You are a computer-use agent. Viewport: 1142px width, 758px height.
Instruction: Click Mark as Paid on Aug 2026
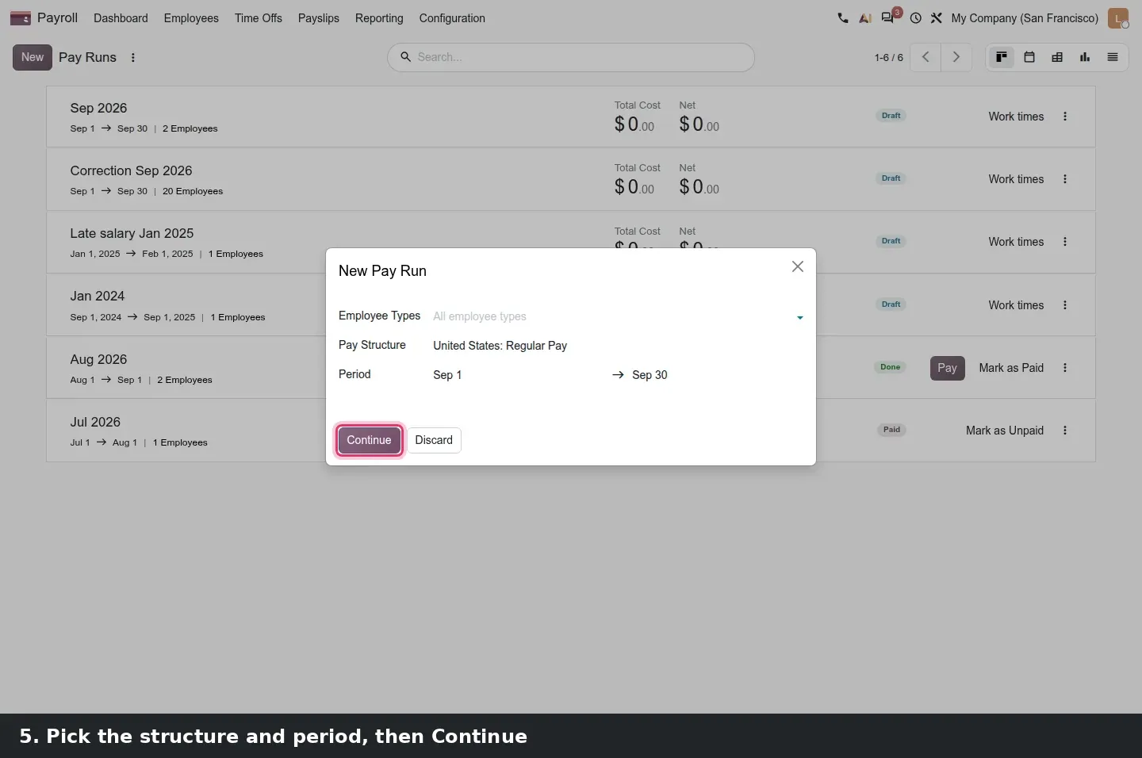pos(1011,368)
